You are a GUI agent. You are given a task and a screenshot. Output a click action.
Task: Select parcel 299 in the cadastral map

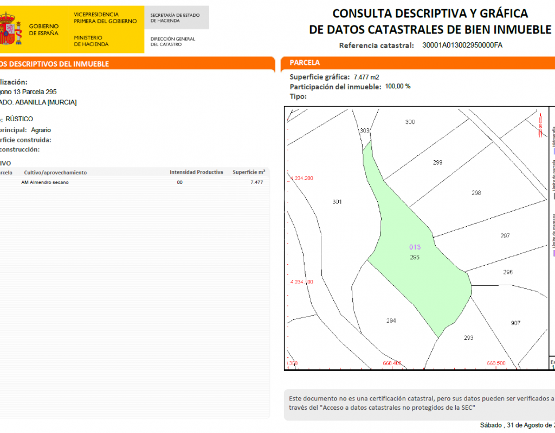(437, 162)
